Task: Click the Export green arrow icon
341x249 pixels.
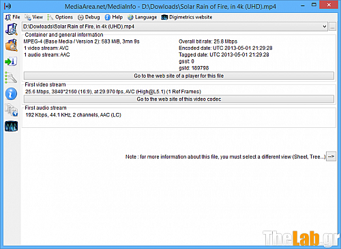Action: tap(11, 61)
